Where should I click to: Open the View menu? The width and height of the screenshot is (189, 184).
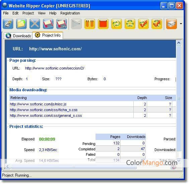pyautogui.click(x=42, y=13)
